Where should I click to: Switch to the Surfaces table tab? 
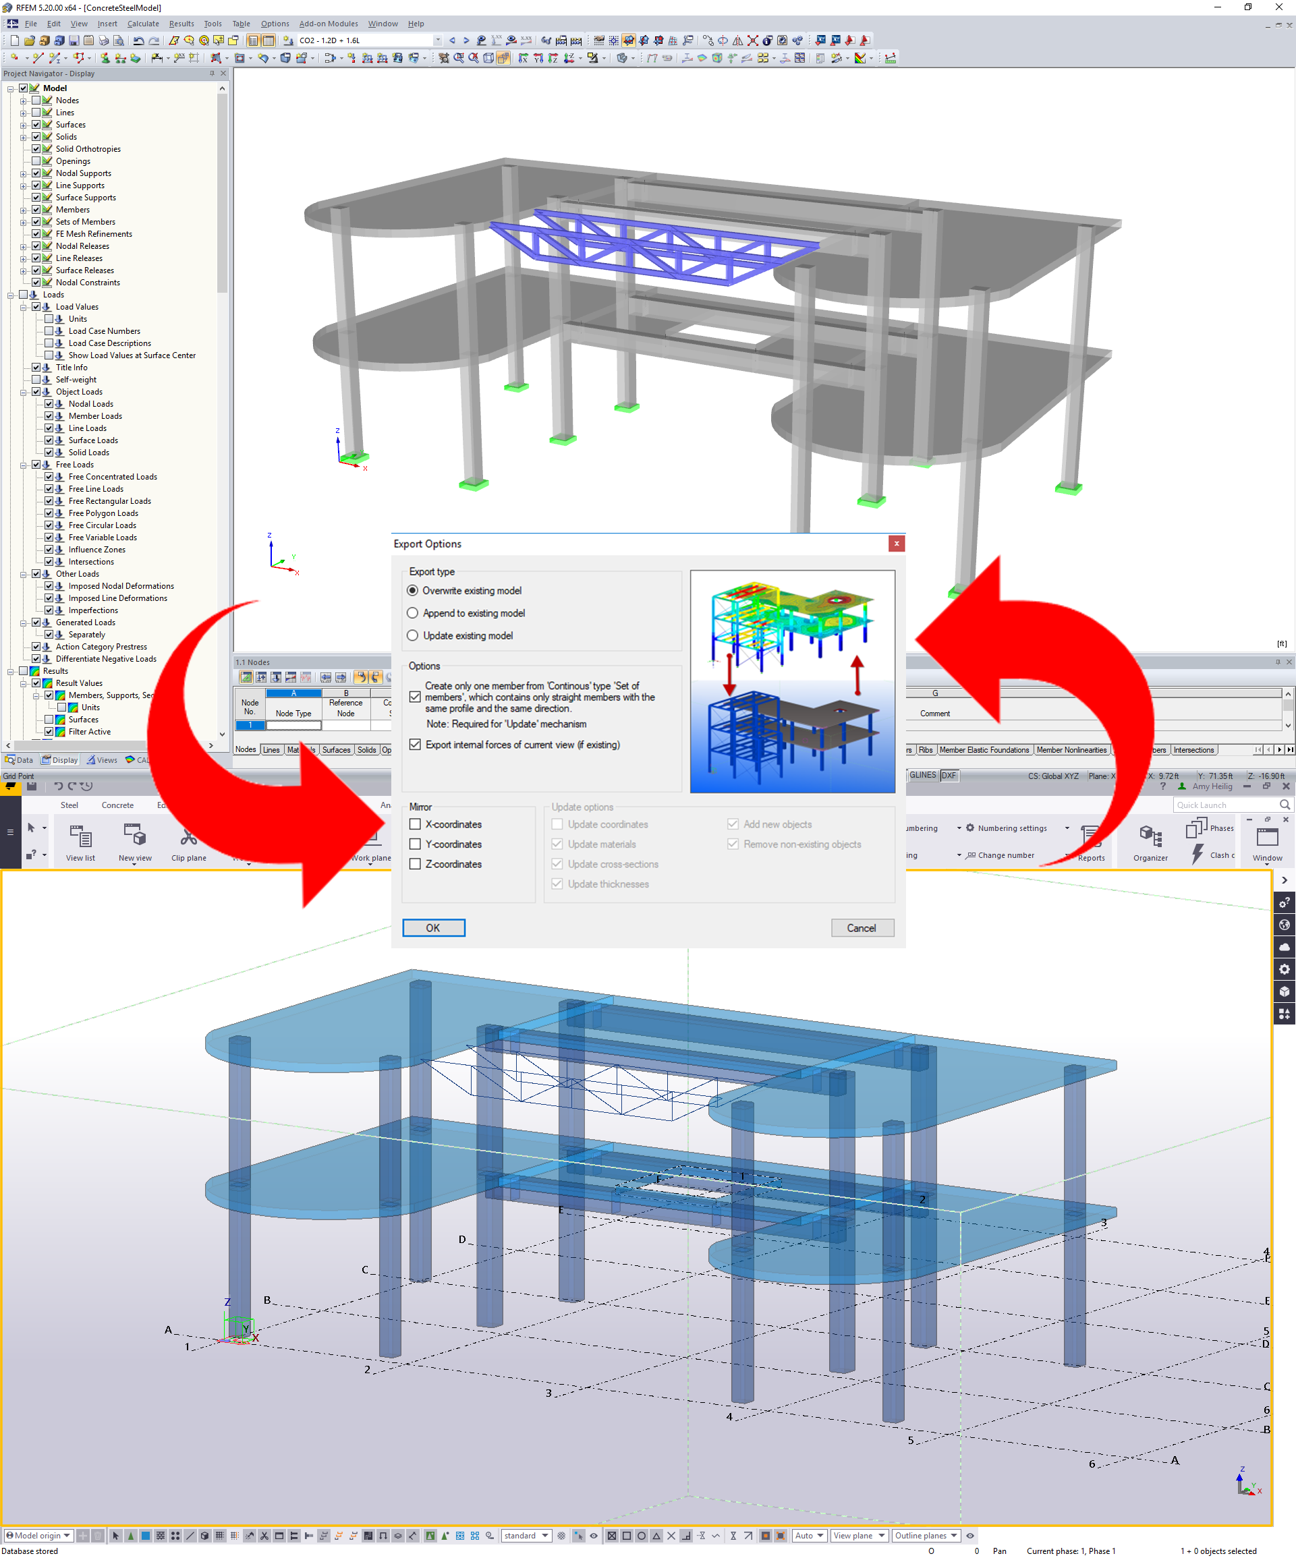click(336, 749)
